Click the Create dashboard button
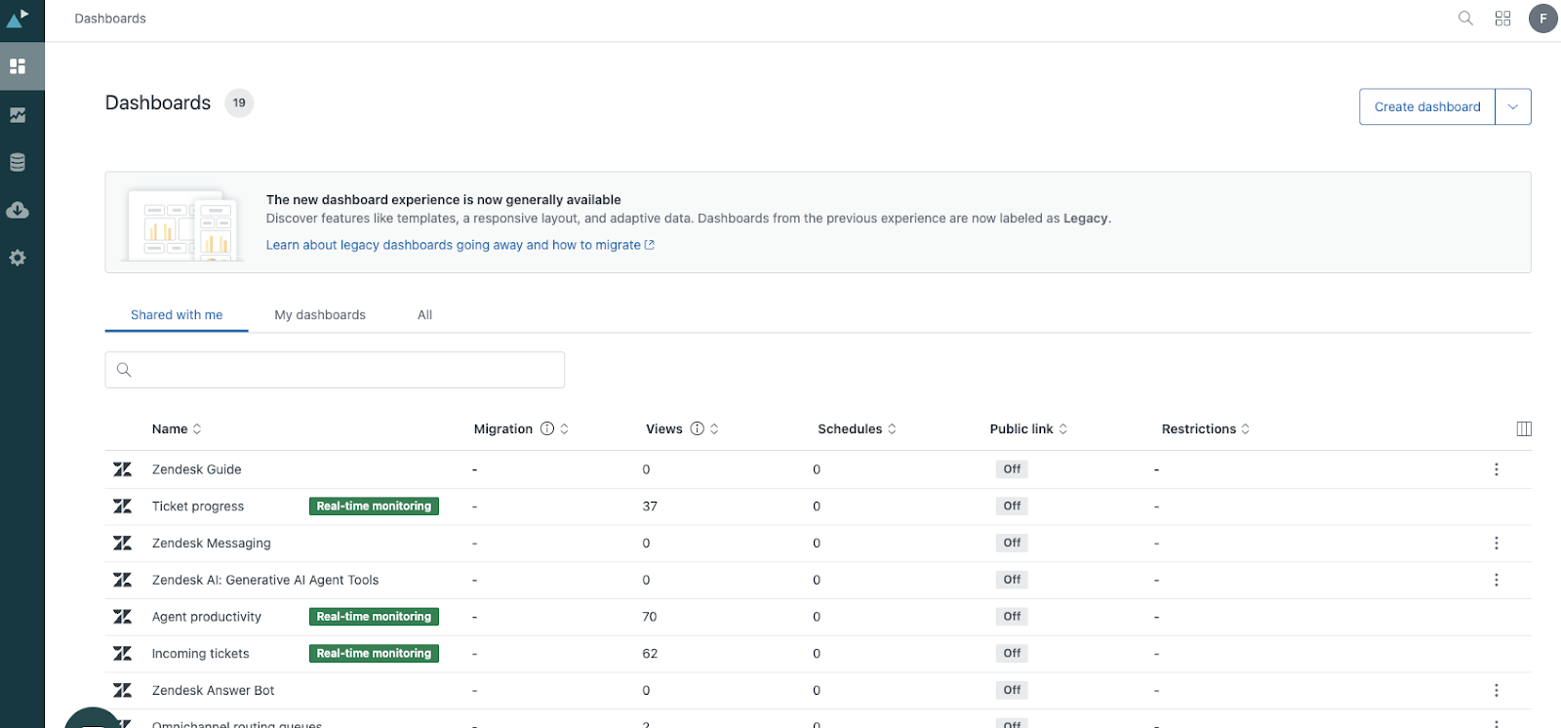This screenshot has height=728, width=1561. point(1427,106)
